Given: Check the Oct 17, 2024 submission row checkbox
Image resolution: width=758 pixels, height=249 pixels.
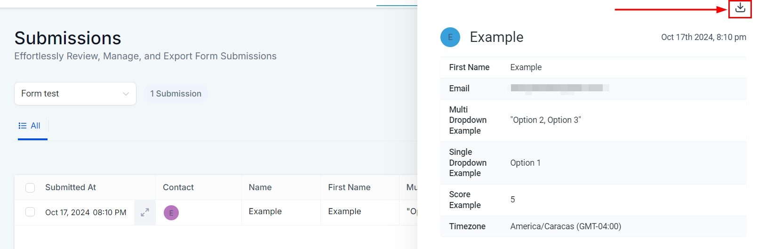Looking at the screenshot, I should click(x=30, y=212).
